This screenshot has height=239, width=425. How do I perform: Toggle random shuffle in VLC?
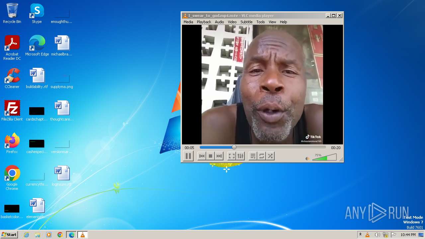coord(270,156)
